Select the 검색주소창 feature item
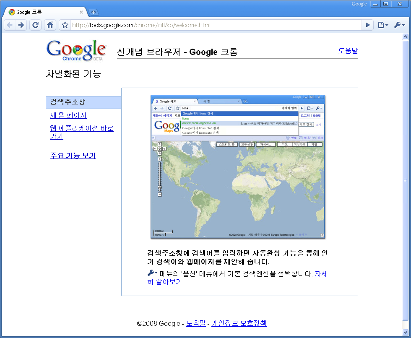The width and height of the screenshot is (411, 338). (x=83, y=102)
